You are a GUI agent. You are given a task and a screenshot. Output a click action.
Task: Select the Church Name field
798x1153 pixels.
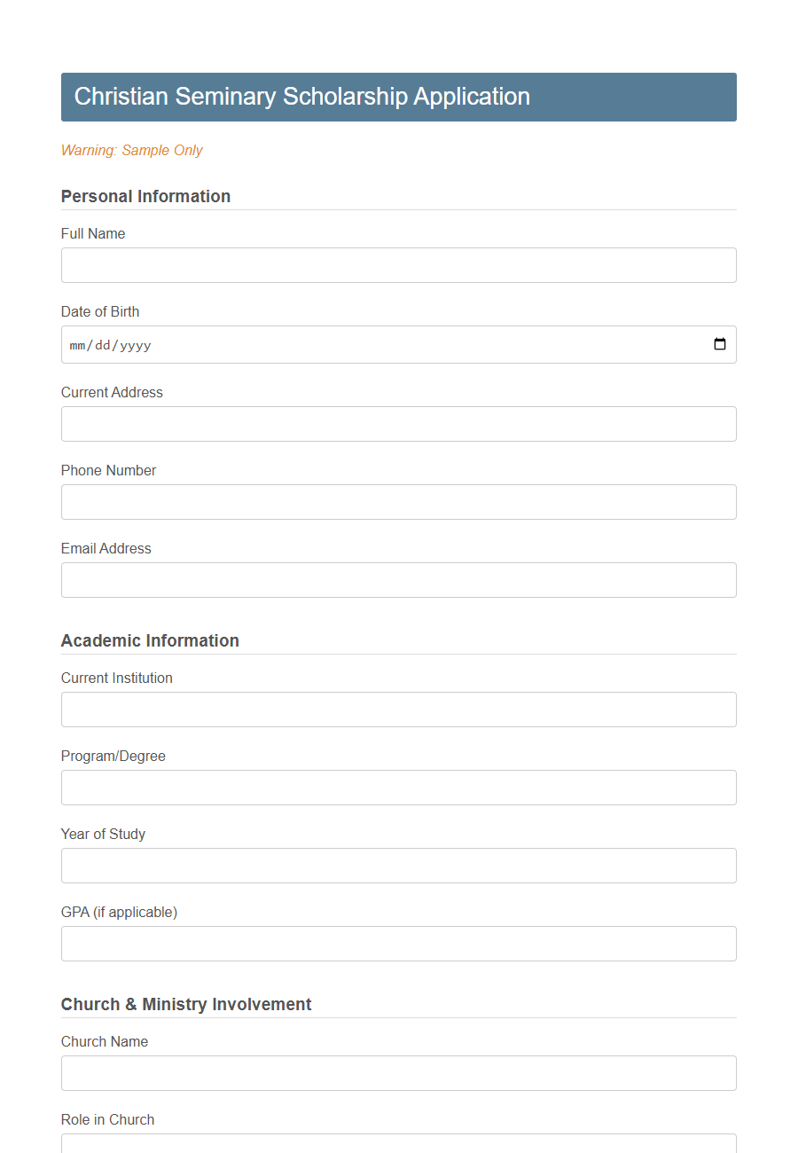[398, 1072]
